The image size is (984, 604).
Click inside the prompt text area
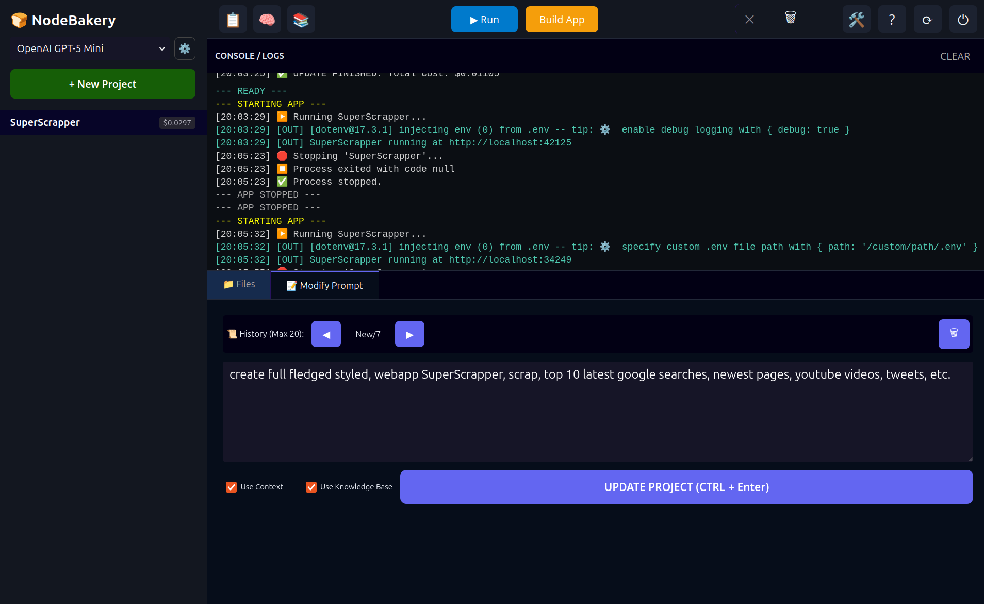(x=597, y=418)
